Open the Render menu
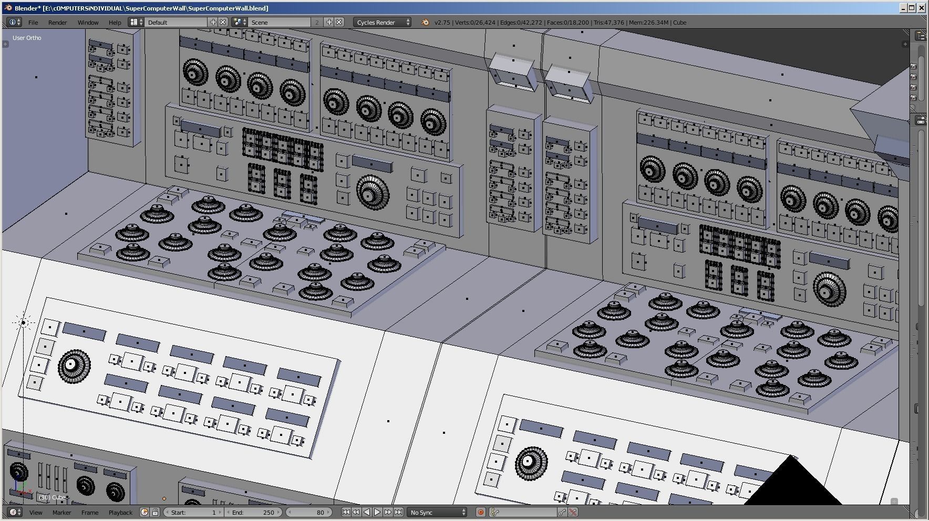 coord(58,23)
